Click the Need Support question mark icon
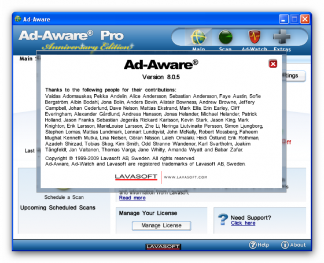324x263 pixels. (x=223, y=220)
